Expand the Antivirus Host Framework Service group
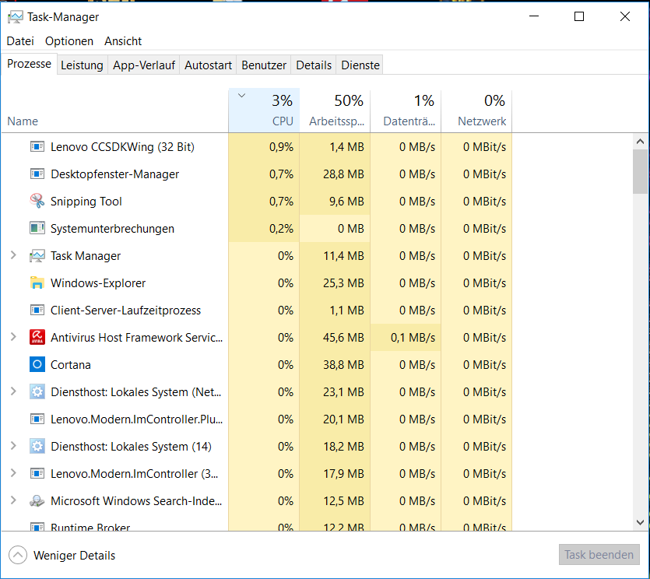 coord(13,337)
